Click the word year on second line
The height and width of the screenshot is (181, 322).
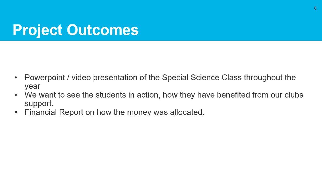[32, 86]
